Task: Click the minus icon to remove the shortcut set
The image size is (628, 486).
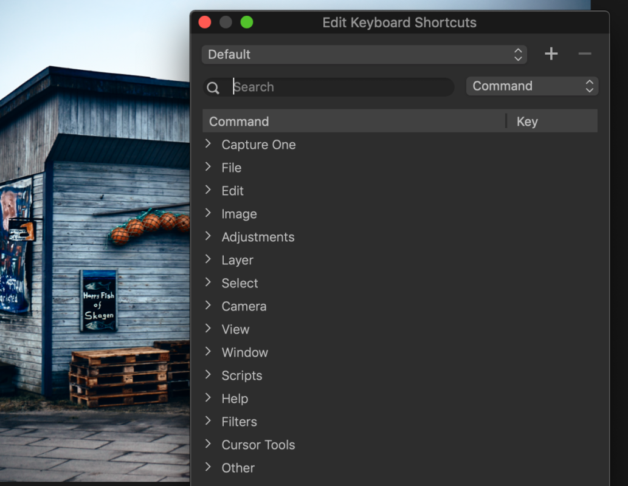Action: pyautogui.click(x=584, y=53)
